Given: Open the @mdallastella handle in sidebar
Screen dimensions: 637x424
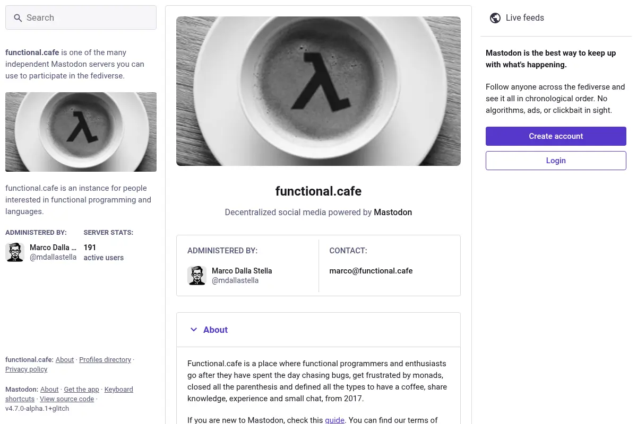Looking at the screenshot, I should coord(53,257).
